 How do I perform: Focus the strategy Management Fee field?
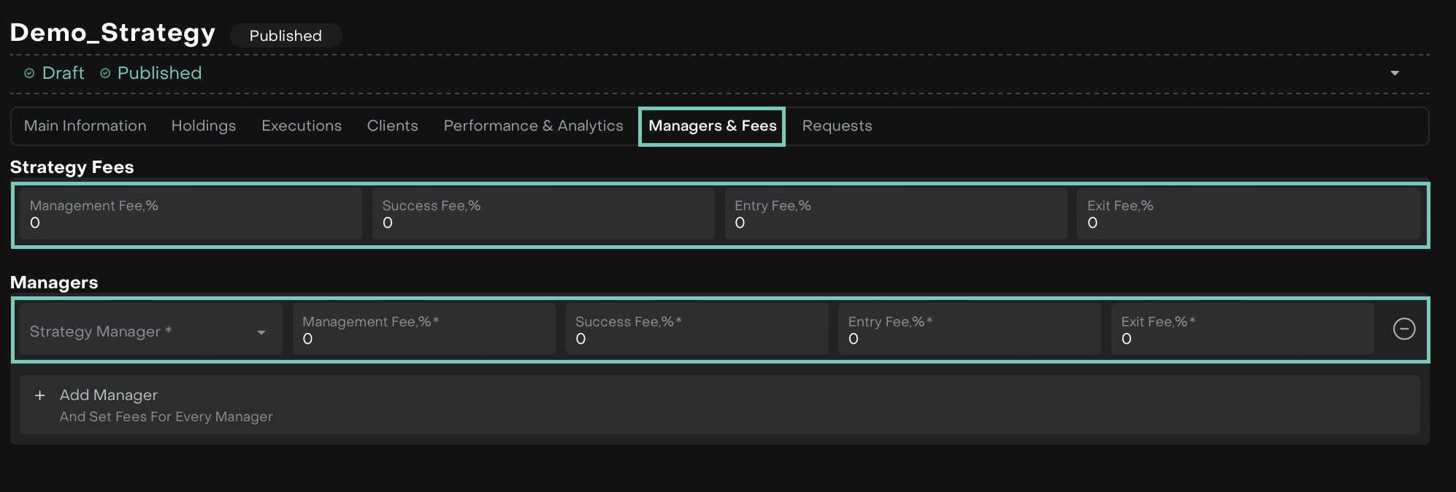[x=191, y=215]
